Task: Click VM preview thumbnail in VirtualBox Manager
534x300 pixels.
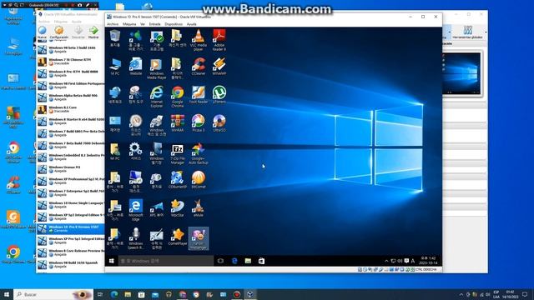Action: 461,73
